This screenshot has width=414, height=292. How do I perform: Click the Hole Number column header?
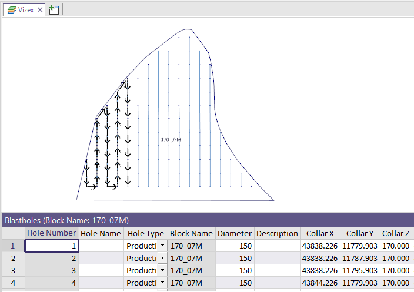[52, 233]
